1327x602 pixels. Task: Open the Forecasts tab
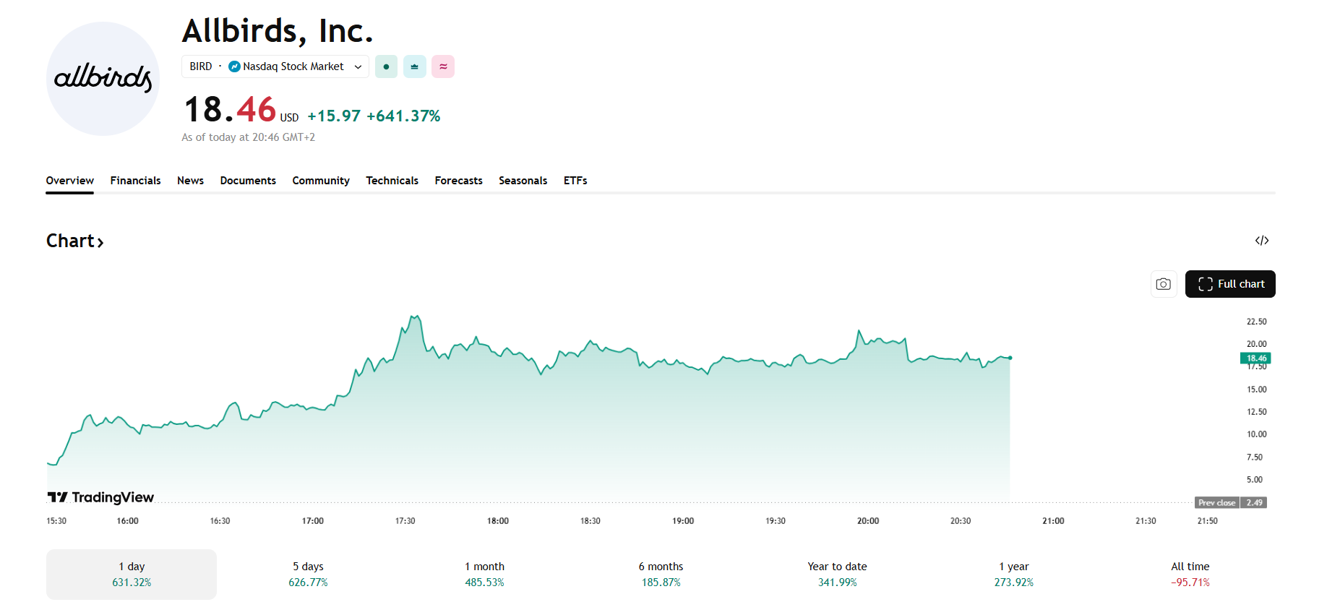click(458, 181)
